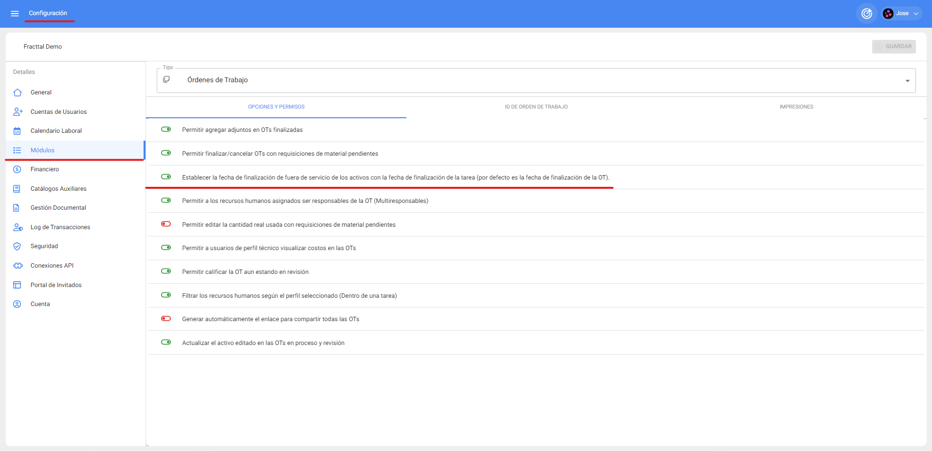Enable automatic share link generation for OTs
Image resolution: width=932 pixels, height=452 pixels.
166,319
